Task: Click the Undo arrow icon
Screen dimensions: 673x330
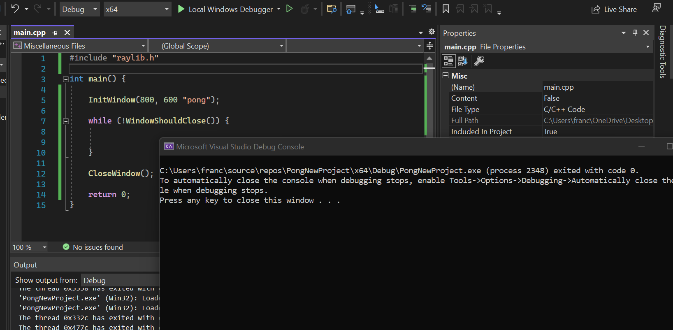Action: [15, 9]
